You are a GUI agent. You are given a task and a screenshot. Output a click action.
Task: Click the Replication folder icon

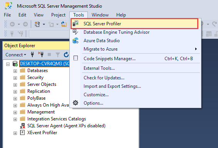tap(22, 91)
